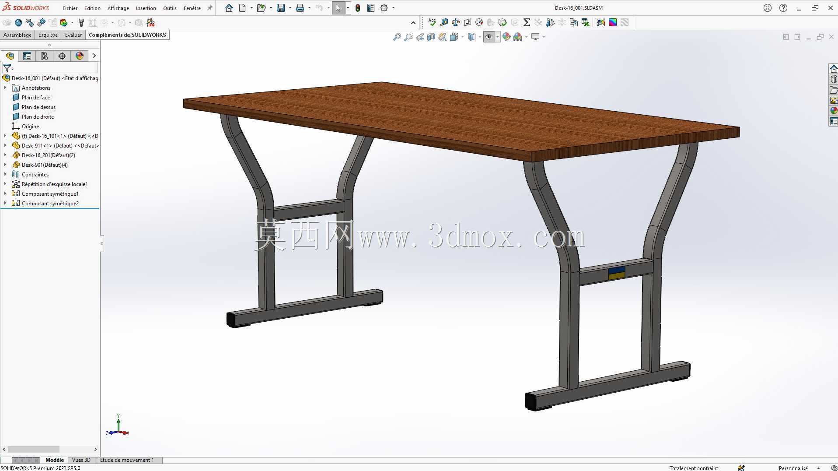The image size is (838, 471).
Task: Expand the (f) Desk-16_101<1> component node
Action: click(5, 136)
